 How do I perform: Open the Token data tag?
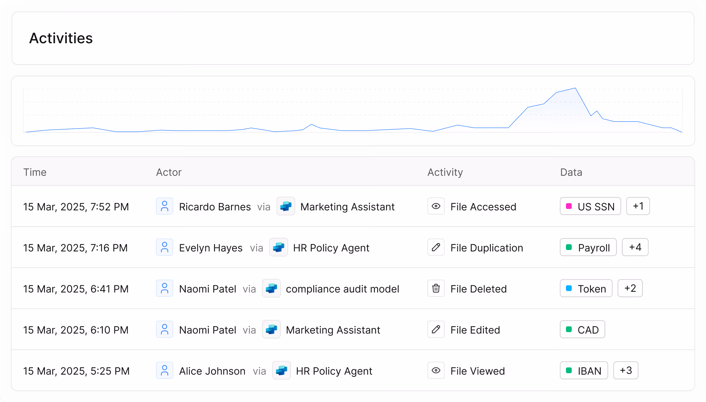point(586,289)
